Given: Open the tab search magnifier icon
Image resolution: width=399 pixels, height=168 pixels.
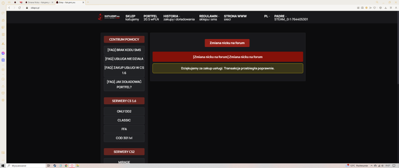Looking at the screenshot, I should pyautogui.click(x=377, y=2).
